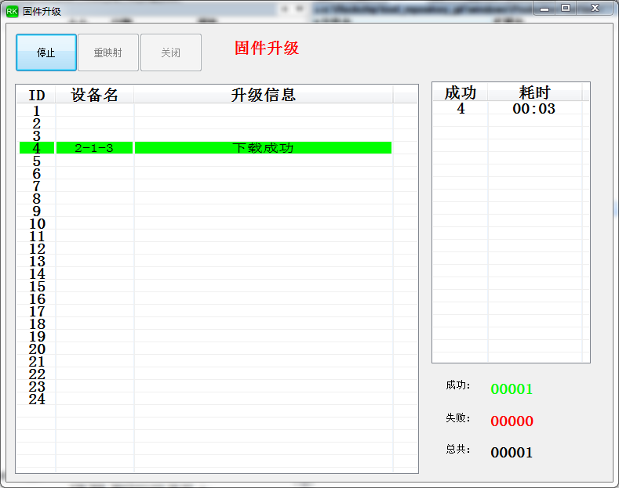Click the RK application icon in title bar
The height and width of the screenshot is (488, 619).
point(12,12)
